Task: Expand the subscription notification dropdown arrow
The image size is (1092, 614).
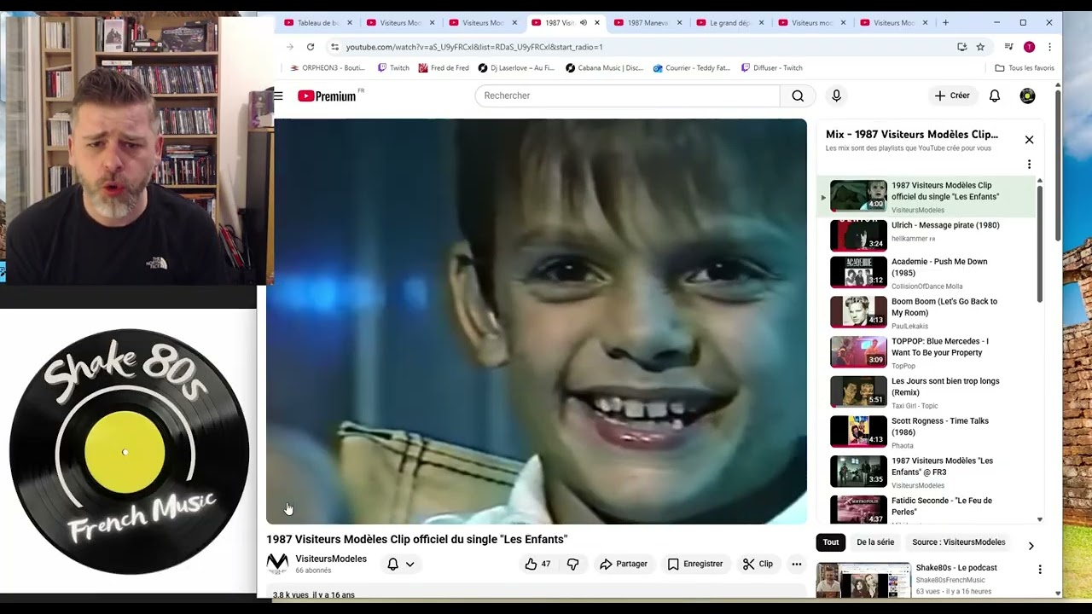Action: pos(410,565)
